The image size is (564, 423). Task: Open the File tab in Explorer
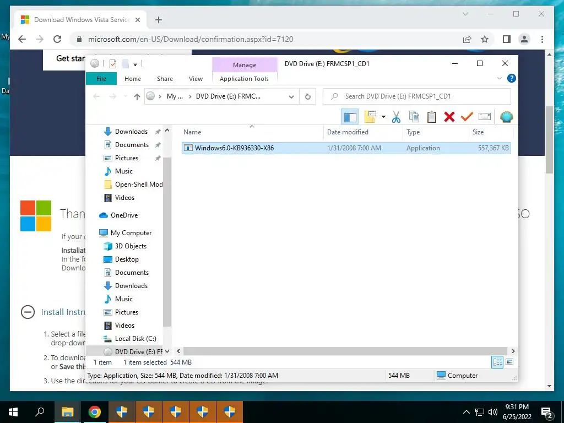(101, 79)
